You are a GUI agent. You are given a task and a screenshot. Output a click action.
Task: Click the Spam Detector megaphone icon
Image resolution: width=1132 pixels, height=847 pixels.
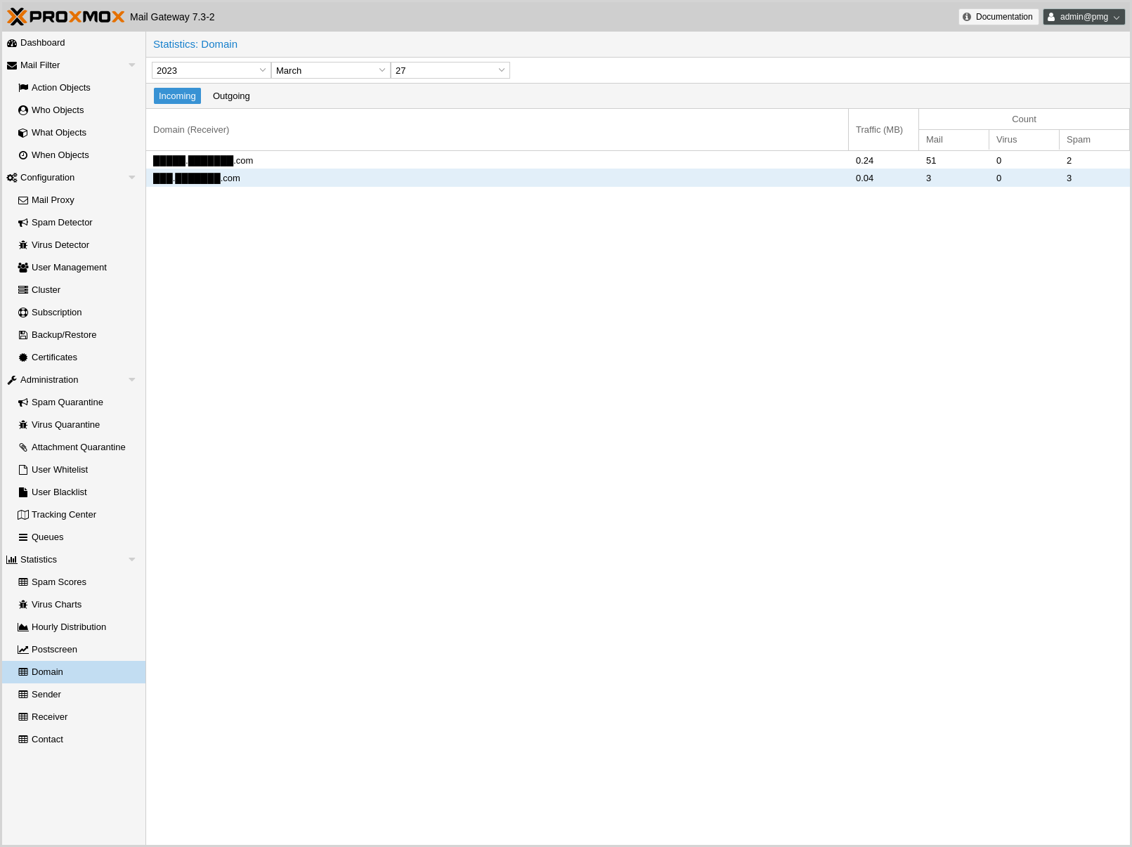[x=23, y=223]
